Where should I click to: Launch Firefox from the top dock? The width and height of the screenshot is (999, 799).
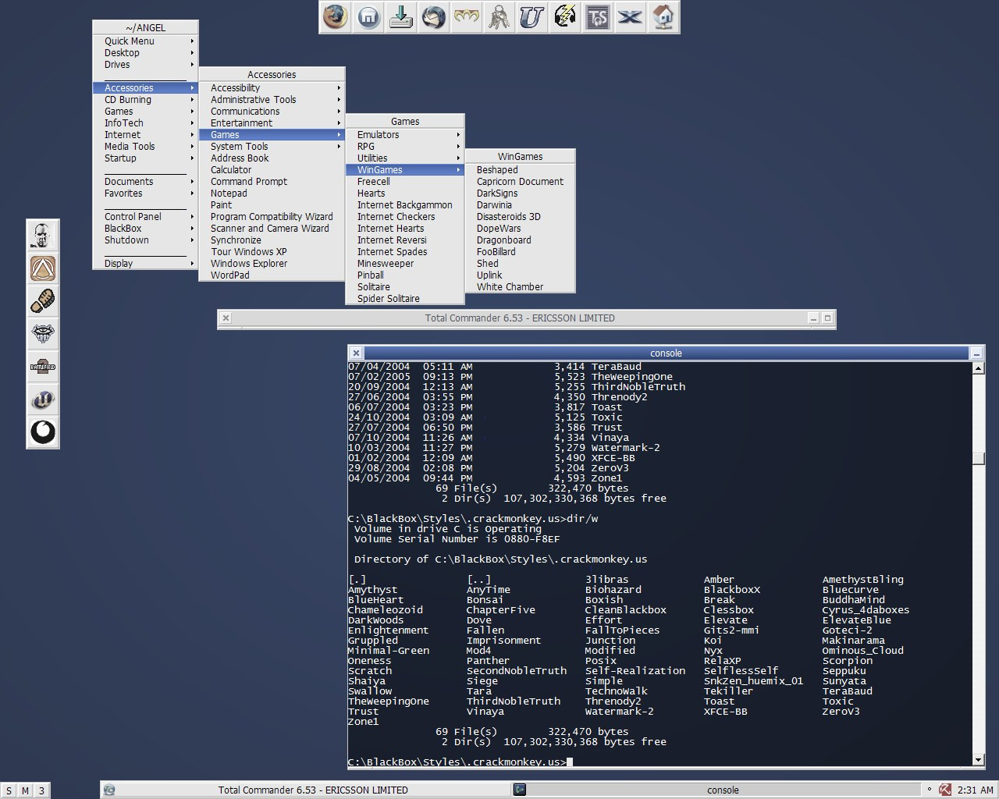tap(336, 16)
